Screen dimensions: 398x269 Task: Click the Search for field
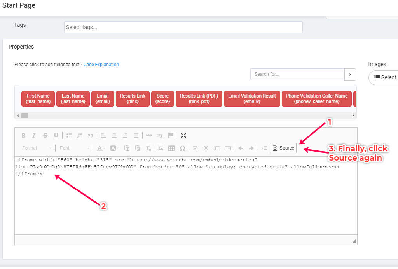pyautogui.click(x=297, y=74)
